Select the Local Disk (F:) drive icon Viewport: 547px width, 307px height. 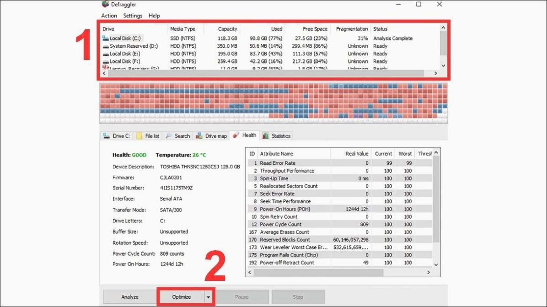pos(105,61)
